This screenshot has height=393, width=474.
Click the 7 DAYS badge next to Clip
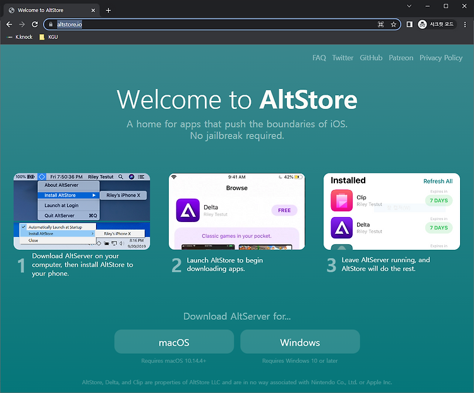[x=439, y=201]
